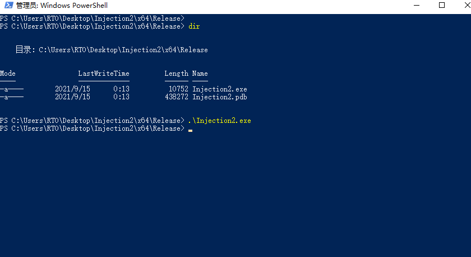
Task: Click the file length value 10752
Action: [178, 89]
